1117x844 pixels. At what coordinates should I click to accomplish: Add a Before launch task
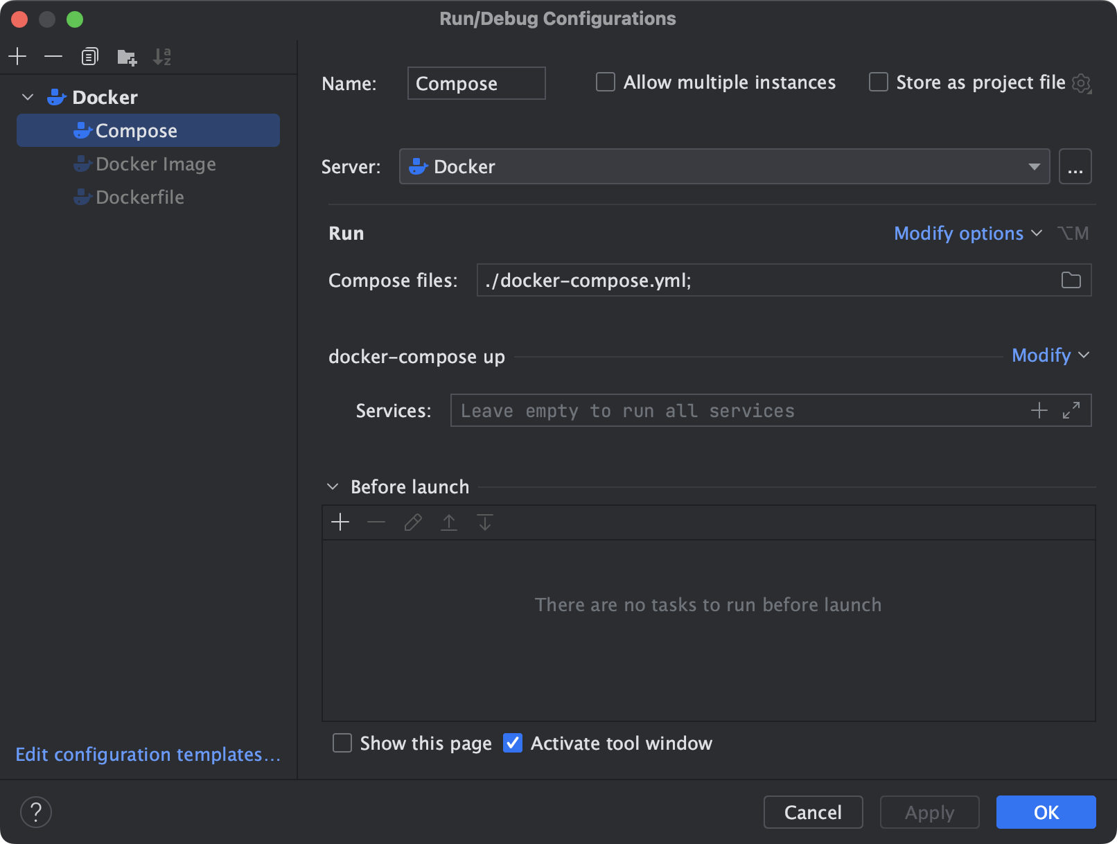tap(340, 522)
